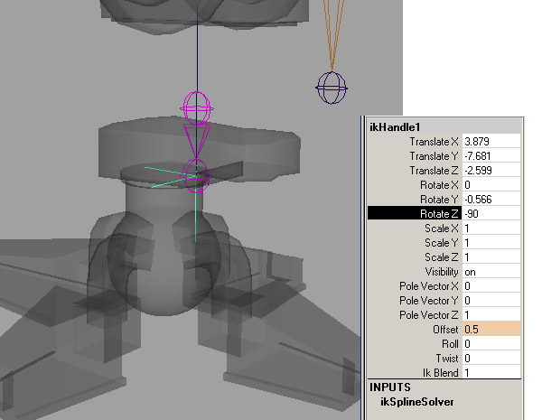Click the Ik Blend value field
Image resolution: width=542 pixels, height=420 pixels.
tap(491, 373)
